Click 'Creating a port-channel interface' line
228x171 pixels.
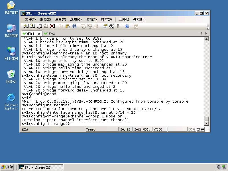pos(75,120)
